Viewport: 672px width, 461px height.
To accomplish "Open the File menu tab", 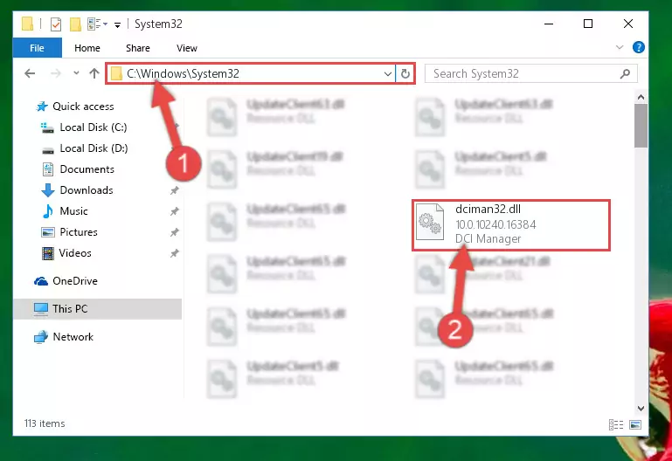I will (37, 48).
